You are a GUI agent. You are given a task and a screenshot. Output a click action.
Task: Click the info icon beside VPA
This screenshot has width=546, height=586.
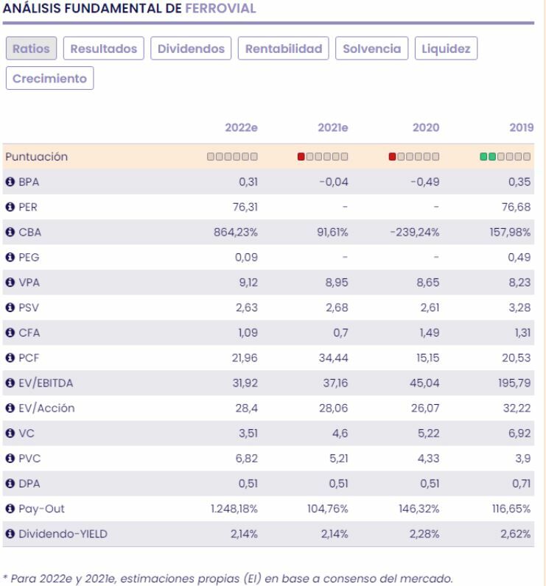10,283
